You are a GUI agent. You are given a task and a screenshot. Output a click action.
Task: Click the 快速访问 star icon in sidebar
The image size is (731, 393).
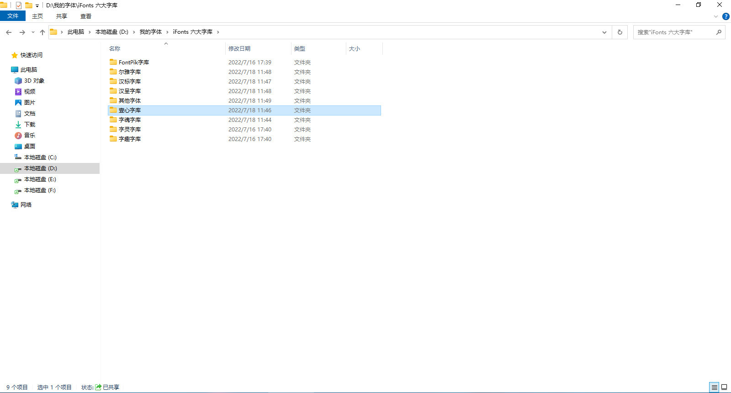15,55
